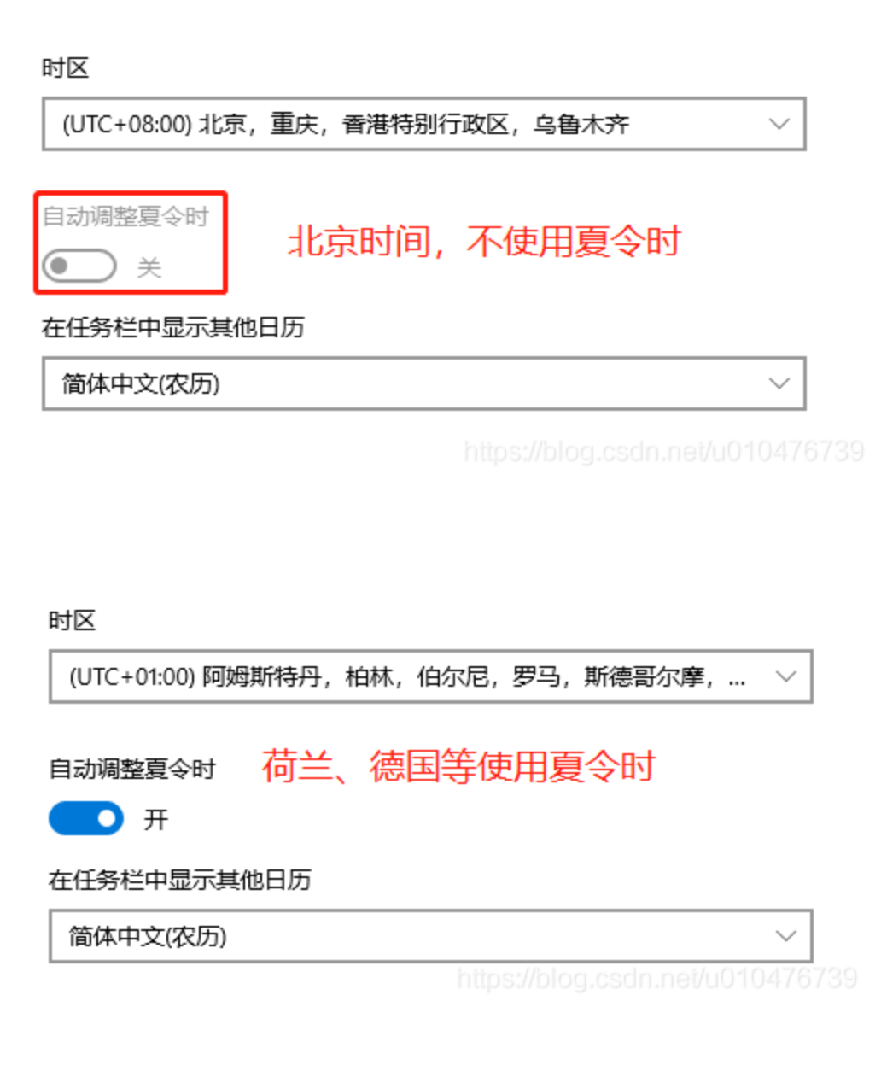
Task: Click the black 自动调整夏令时 label above blue switch
Action: click(x=133, y=769)
